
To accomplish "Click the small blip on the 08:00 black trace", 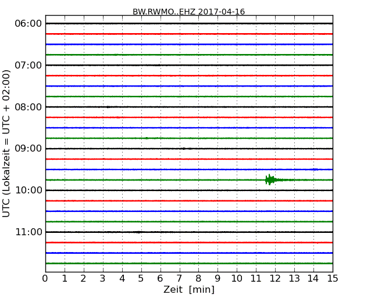I will pos(108,107).
